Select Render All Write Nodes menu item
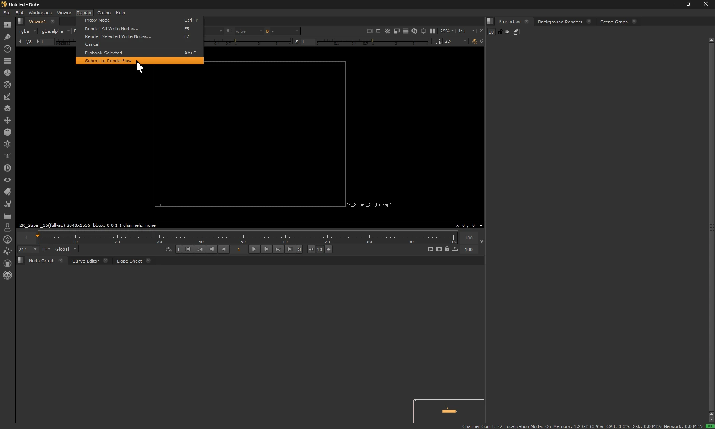 tap(139, 29)
